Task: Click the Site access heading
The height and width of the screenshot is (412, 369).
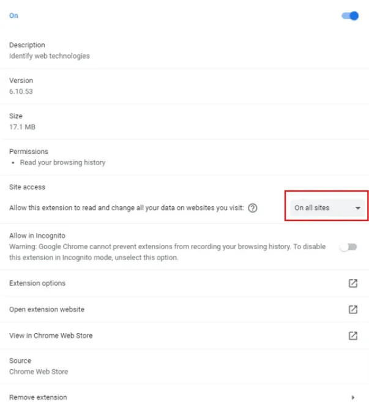Action: 27,187
